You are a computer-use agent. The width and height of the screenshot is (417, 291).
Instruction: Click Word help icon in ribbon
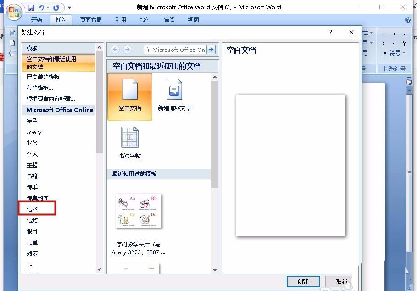click(408, 20)
